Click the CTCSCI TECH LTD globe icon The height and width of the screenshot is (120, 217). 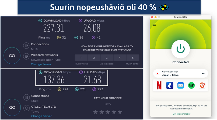26,108
